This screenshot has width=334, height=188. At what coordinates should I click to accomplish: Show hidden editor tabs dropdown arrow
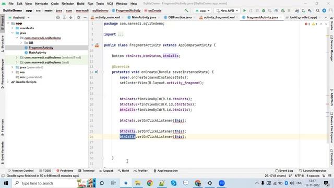(x=326, y=17)
